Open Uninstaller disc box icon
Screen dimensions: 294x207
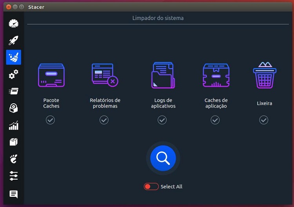click(13, 108)
